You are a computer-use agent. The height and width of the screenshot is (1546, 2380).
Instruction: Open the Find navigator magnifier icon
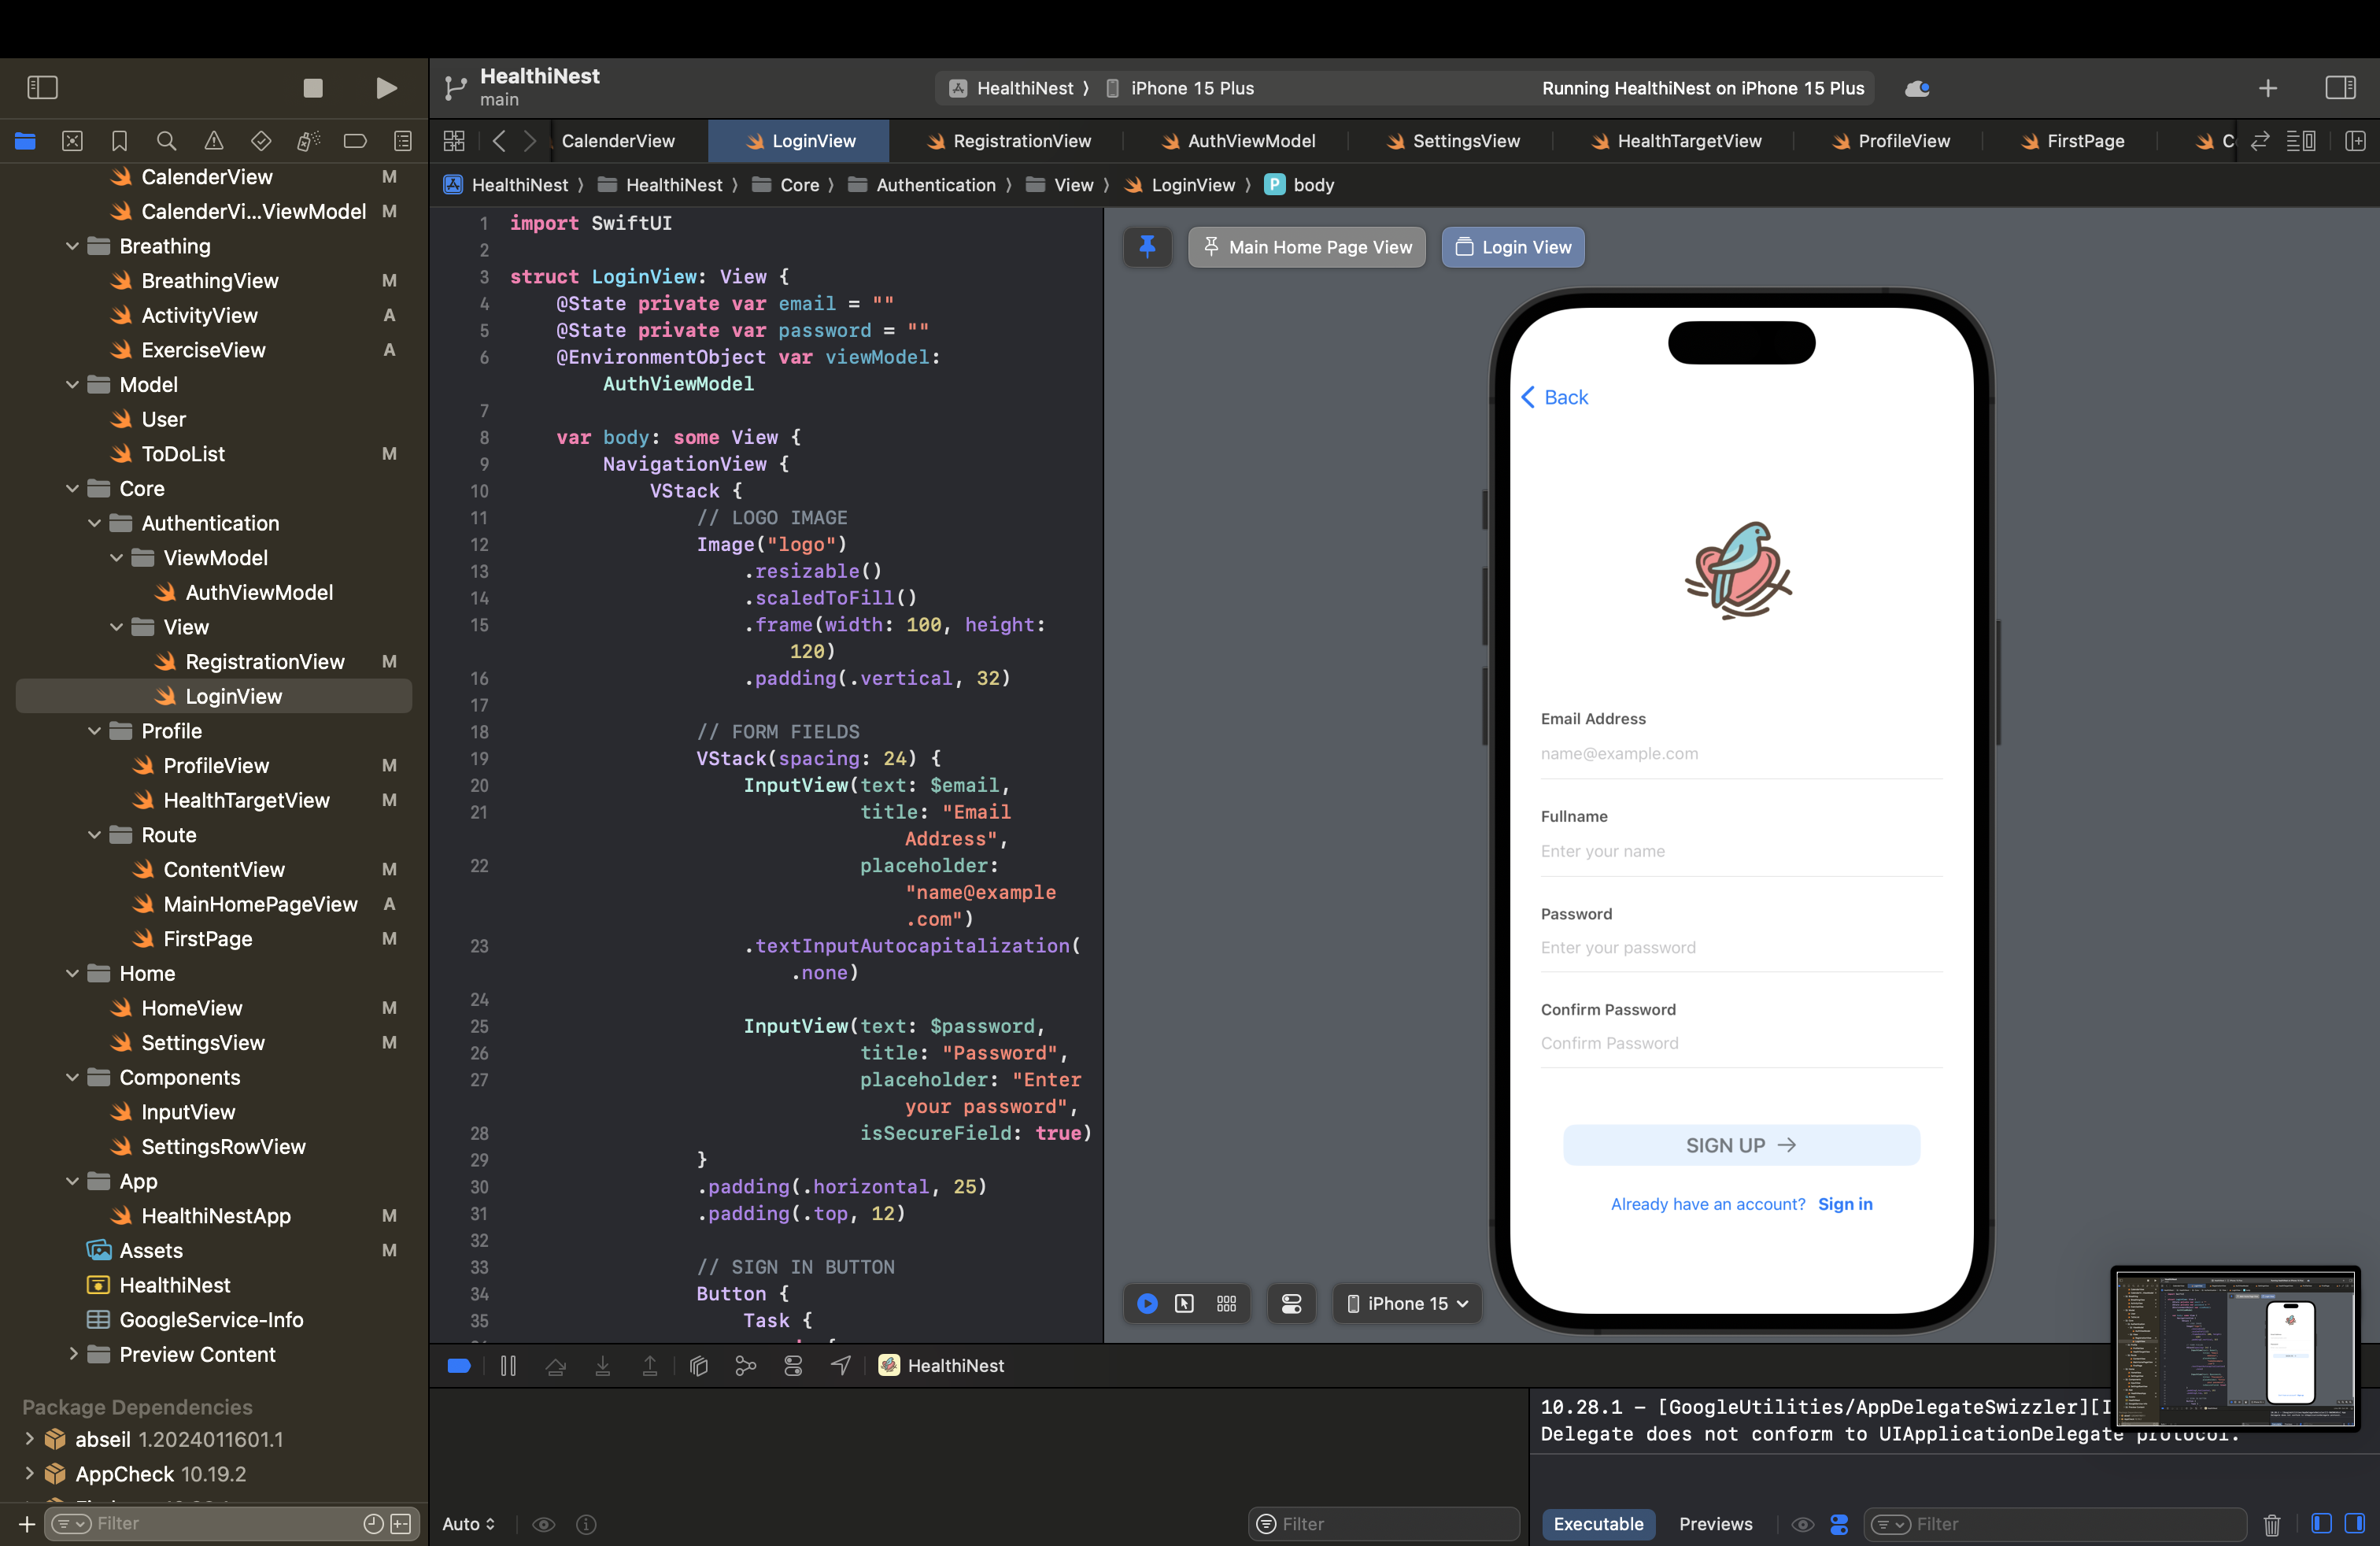coord(167,141)
